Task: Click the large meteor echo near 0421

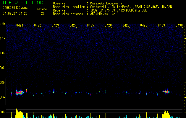Action: point(19,92)
